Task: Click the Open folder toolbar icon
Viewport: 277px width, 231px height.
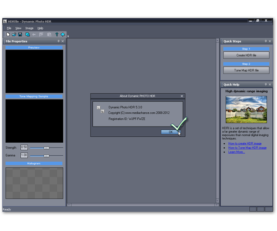Action: [x=14, y=34]
